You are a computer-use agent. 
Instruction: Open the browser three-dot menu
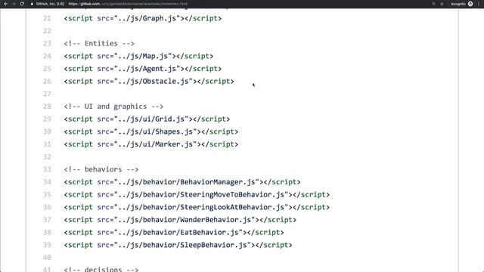click(x=479, y=4)
